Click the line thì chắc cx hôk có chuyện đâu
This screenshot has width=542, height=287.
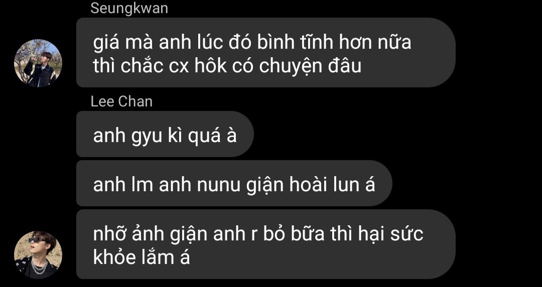tap(227, 66)
